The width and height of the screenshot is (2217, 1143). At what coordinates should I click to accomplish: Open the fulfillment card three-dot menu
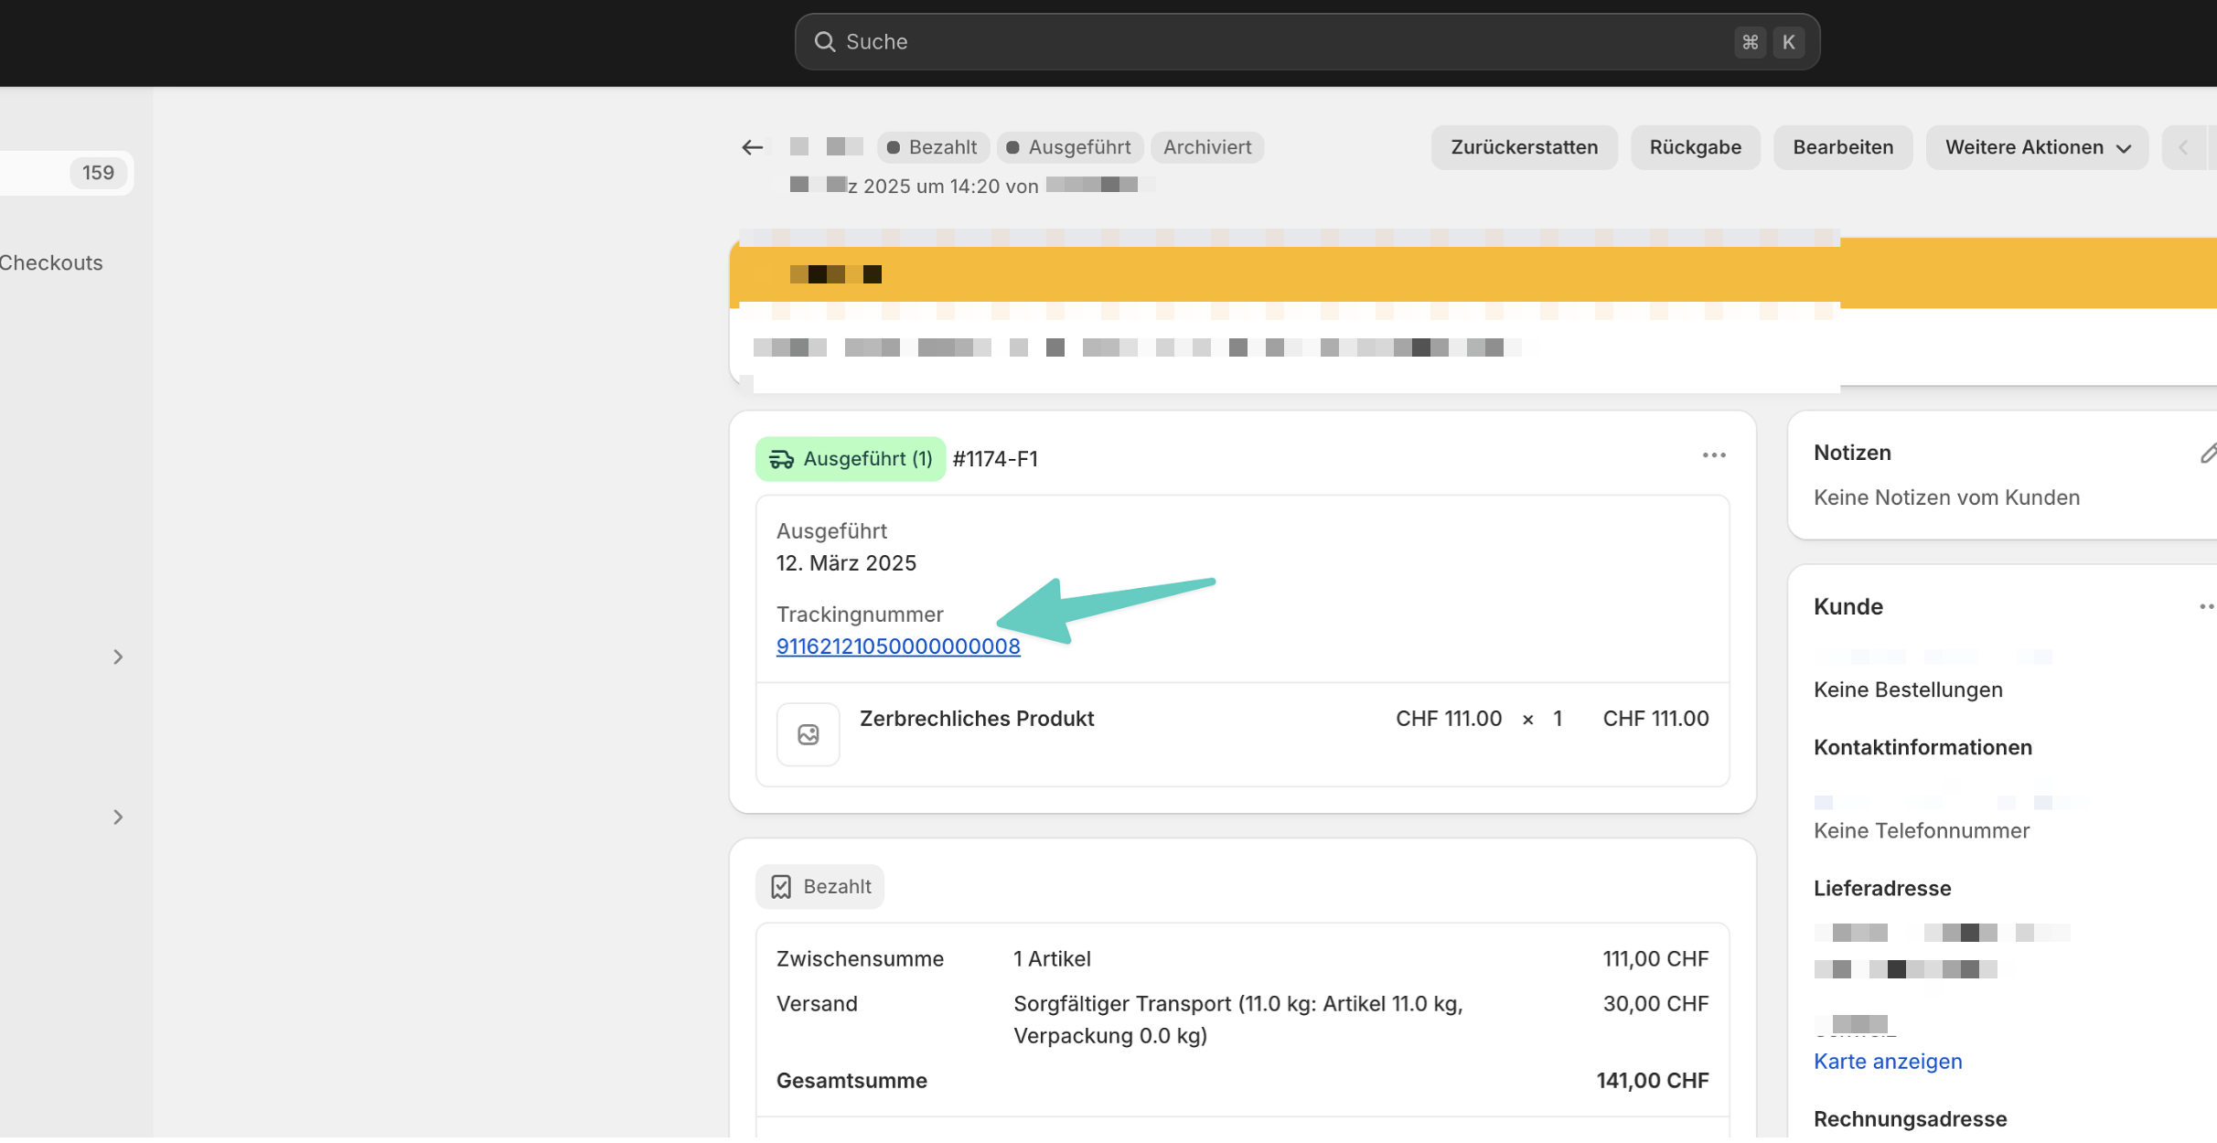pyautogui.click(x=1713, y=455)
